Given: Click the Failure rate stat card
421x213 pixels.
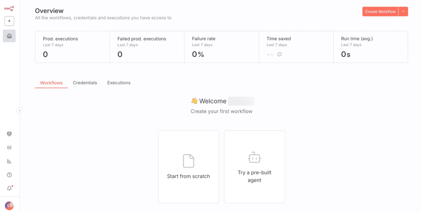Looking at the screenshot, I should [221, 47].
